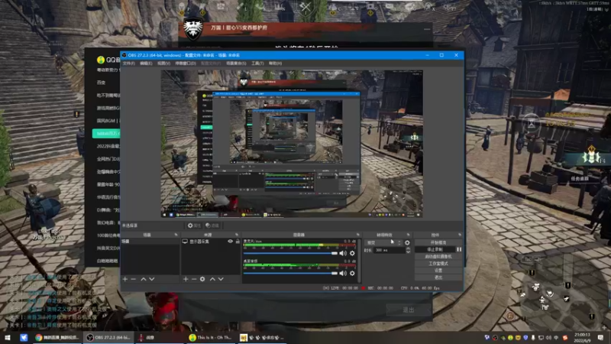
Task: Open the transition type dropdown
Action: tap(383, 242)
